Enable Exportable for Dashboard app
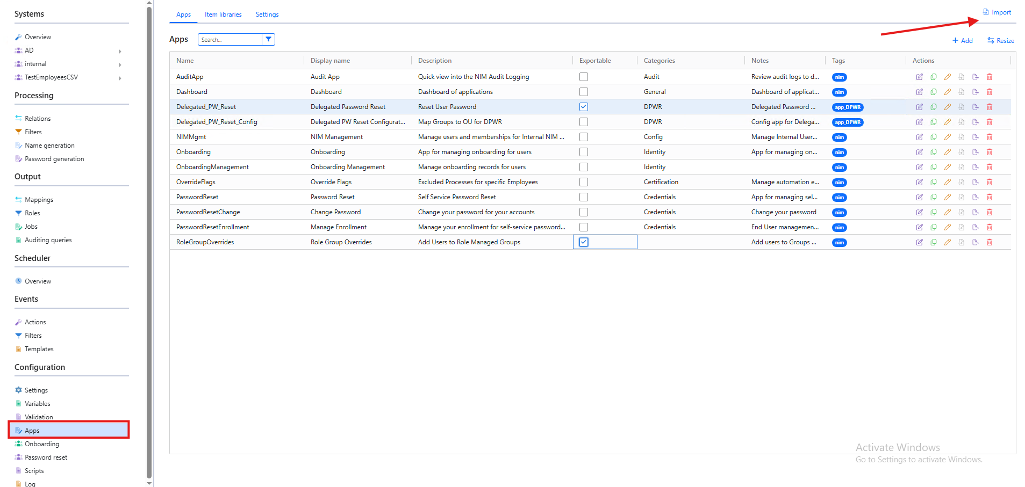The image size is (1025, 487). (x=583, y=92)
